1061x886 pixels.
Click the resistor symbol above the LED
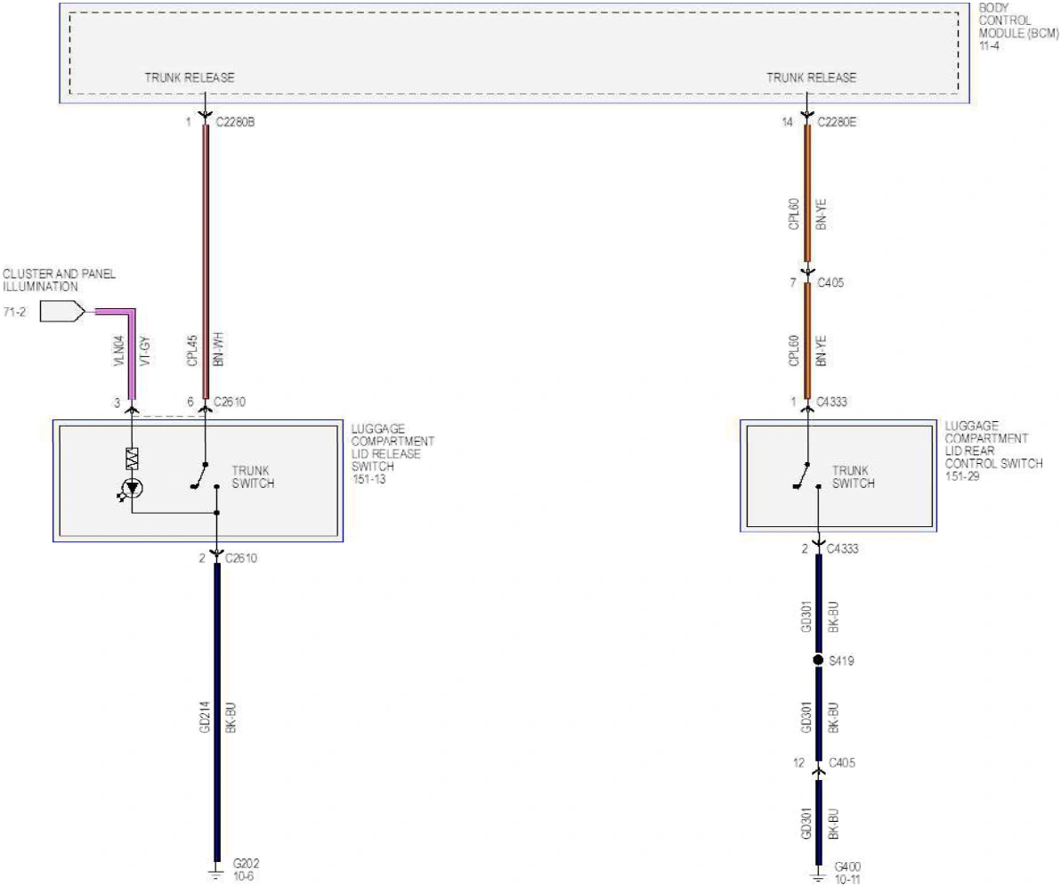pos(132,459)
